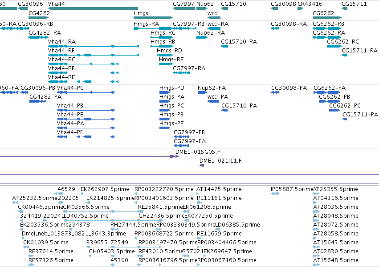Select protein CG30098-PA

pos(275,92)
